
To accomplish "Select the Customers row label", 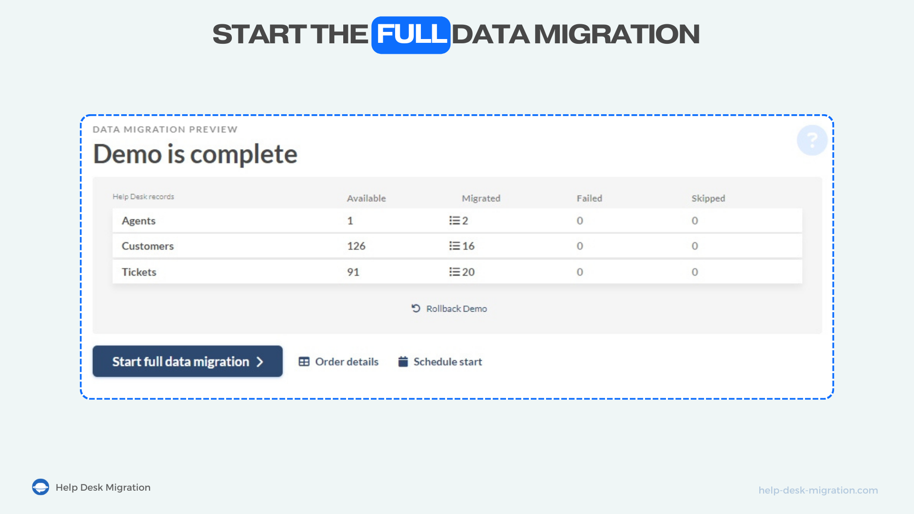I will 148,246.
